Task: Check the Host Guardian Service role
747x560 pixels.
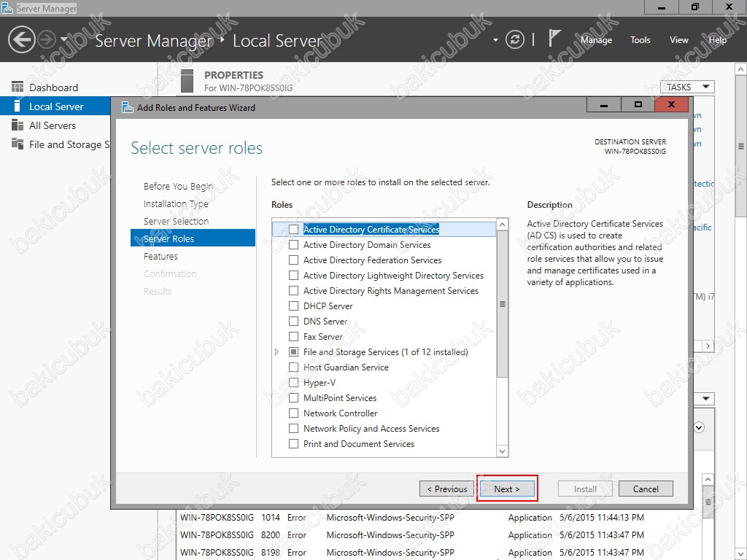Action: coord(293,367)
